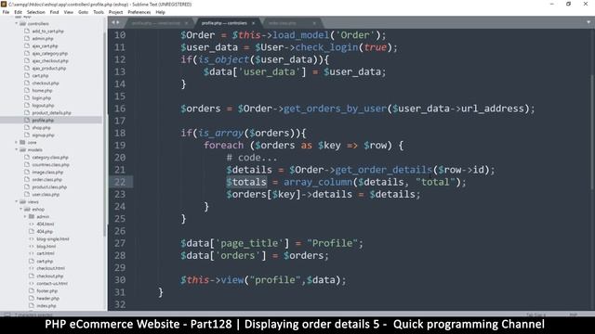The image size is (595, 334).
Task: Open blog-single.html in sidebar
Action: (x=53, y=239)
